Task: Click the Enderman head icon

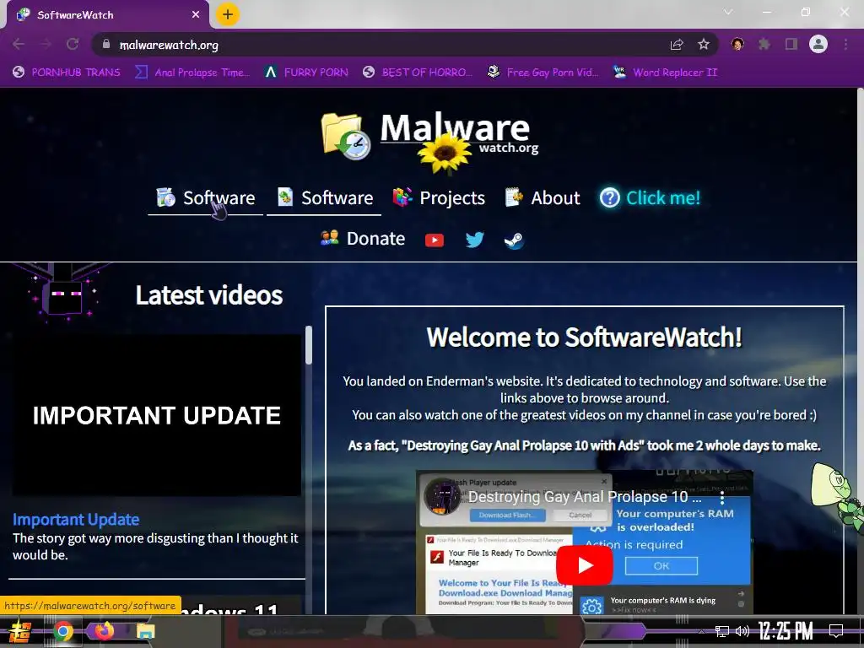Action: (x=64, y=293)
